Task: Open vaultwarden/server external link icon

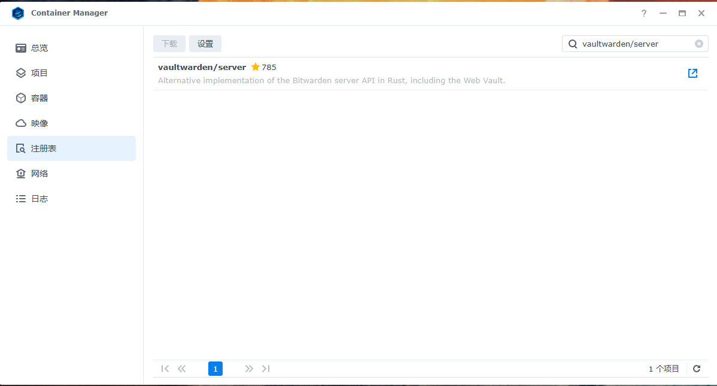Action: [x=692, y=74]
